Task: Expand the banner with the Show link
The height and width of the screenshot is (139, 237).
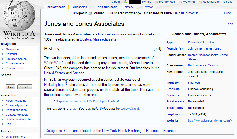Action: click(227, 13)
